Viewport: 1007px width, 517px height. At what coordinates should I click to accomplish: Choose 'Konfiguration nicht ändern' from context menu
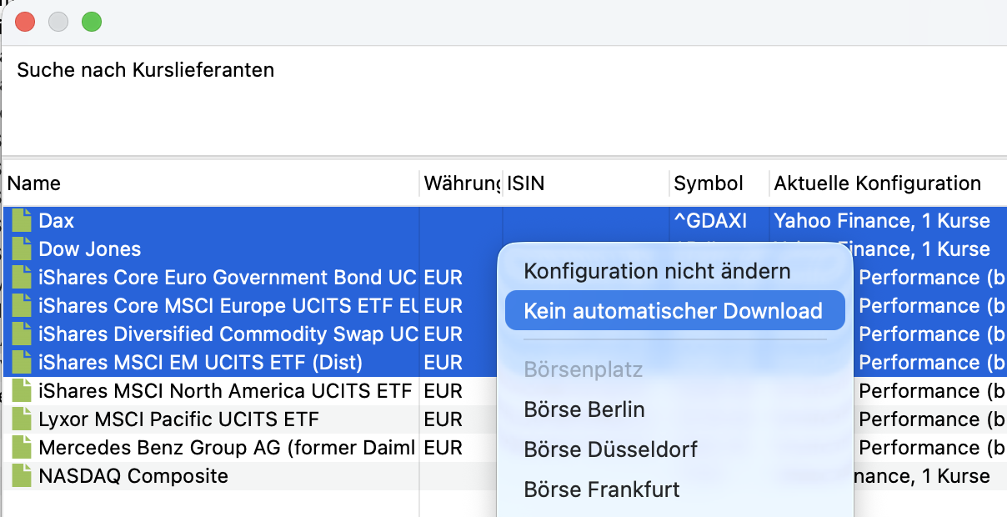coord(657,271)
